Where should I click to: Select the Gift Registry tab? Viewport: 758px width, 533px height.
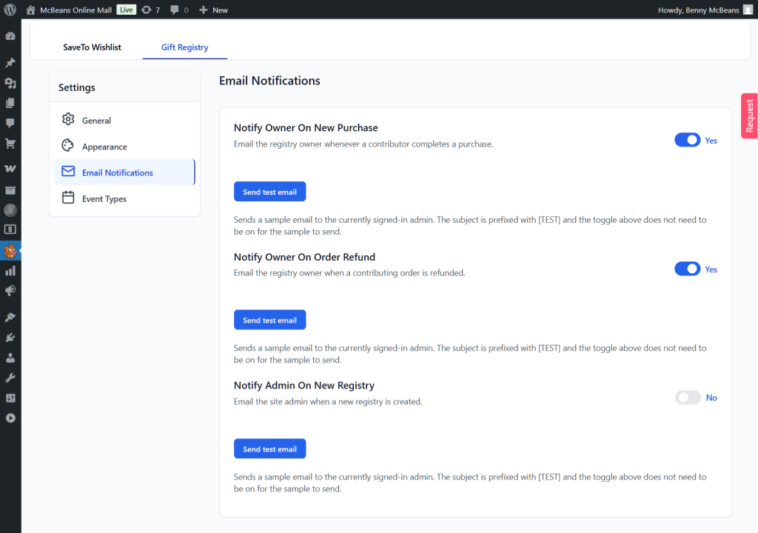tap(184, 47)
